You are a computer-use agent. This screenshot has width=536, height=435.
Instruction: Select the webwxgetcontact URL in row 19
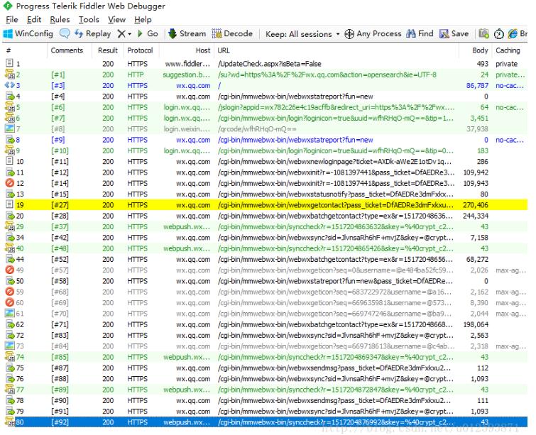click(336, 205)
